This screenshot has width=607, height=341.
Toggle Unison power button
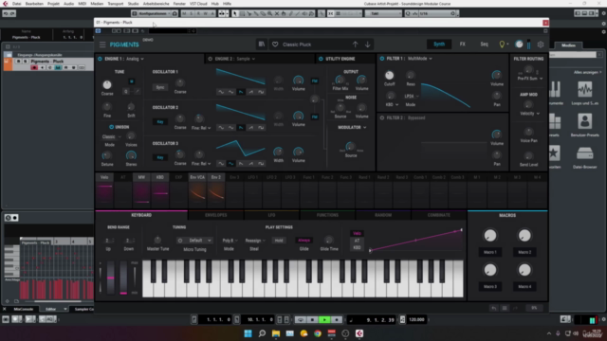[x=111, y=127]
